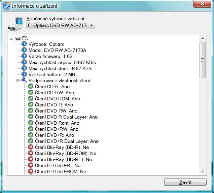Image resolution: width=214 pixels, height=193 pixels.
Task: Select the 'Čtení DVD-Ram: Ano' row
Action: pyautogui.click(x=57, y=123)
